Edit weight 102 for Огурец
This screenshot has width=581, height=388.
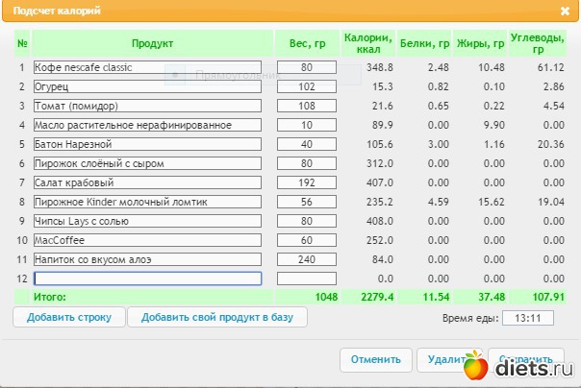tap(307, 86)
